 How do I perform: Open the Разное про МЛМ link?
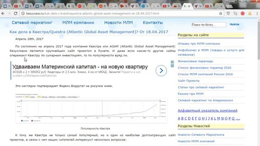(x=191, y=94)
